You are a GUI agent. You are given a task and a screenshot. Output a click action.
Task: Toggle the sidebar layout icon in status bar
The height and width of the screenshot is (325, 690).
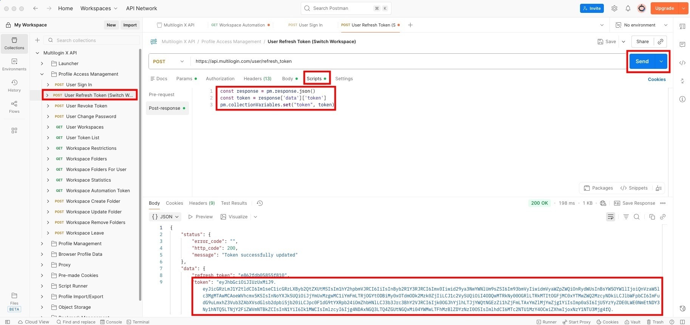click(x=8, y=322)
